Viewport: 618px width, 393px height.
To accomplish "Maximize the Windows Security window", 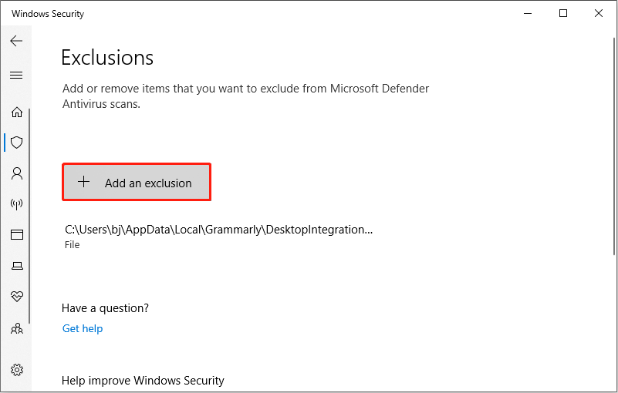I will [x=563, y=13].
